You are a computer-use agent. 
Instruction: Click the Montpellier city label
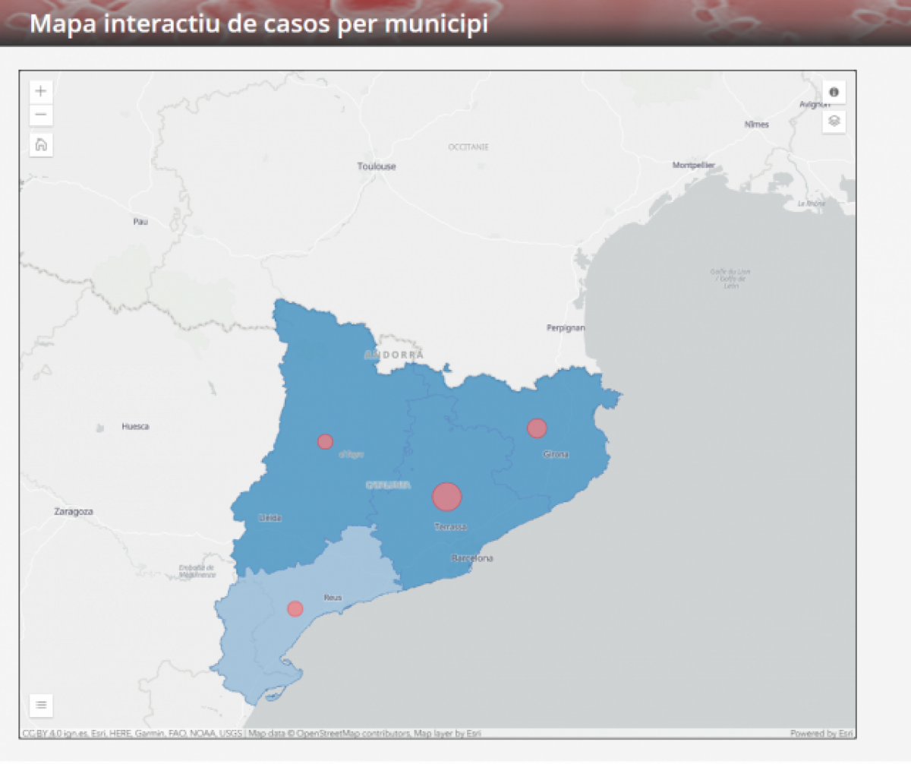(693, 165)
